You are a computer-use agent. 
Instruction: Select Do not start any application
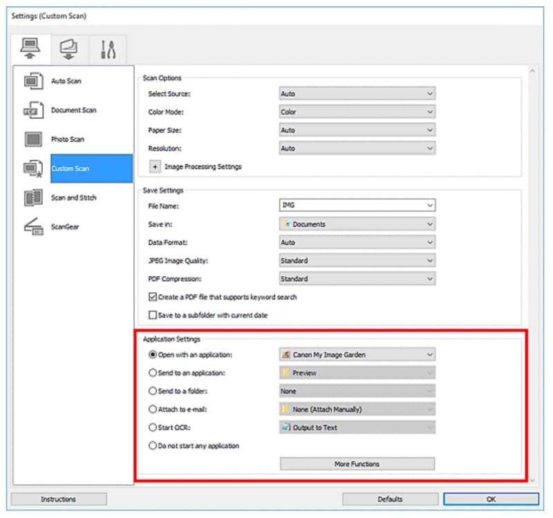point(152,445)
